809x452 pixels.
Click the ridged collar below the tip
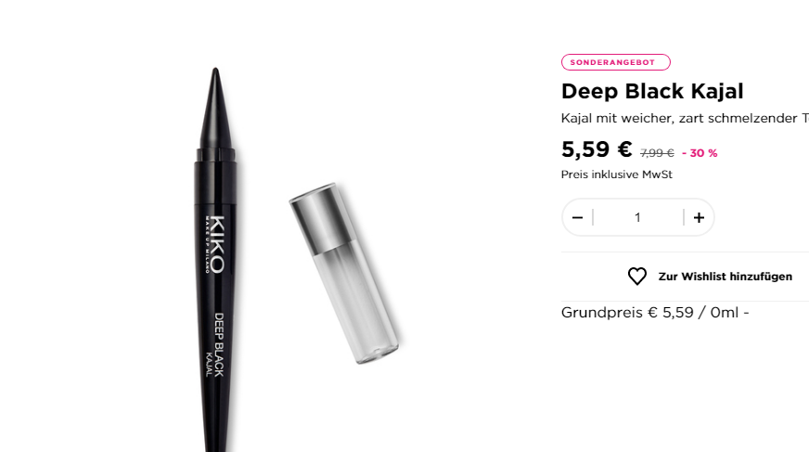[215, 154]
